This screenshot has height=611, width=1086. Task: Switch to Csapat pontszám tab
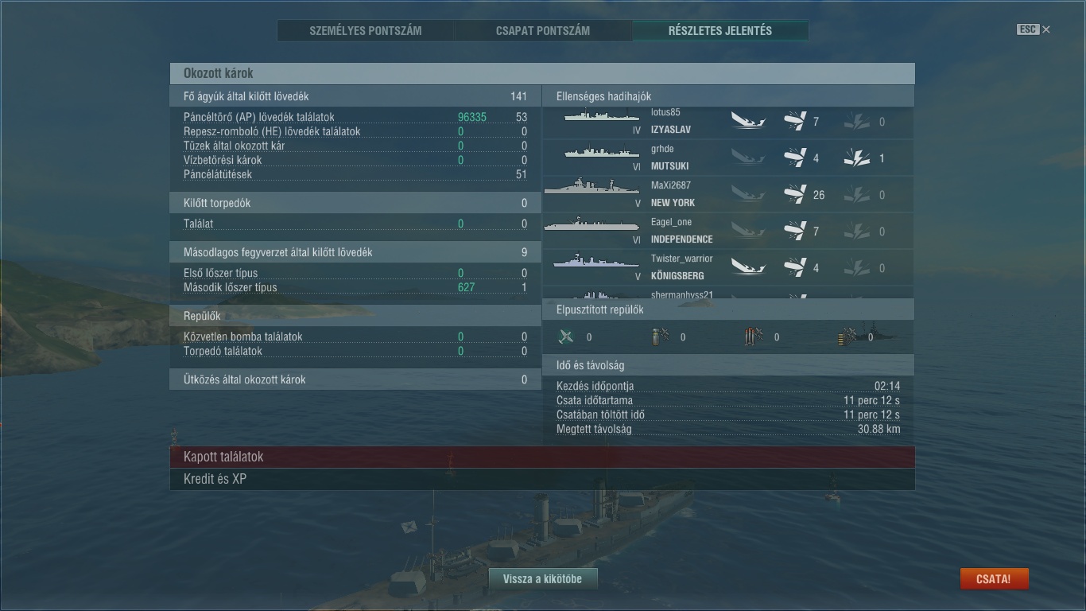click(x=543, y=31)
